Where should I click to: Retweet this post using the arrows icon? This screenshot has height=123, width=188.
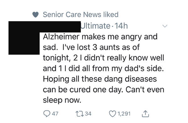[x=80, y=114]
